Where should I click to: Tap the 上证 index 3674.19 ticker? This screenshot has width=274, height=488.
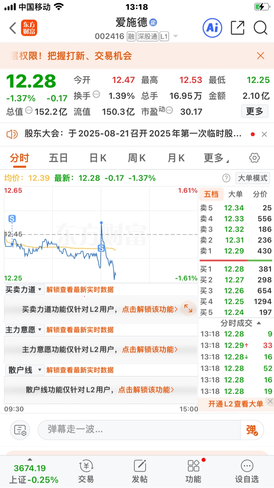tap(33, 474)
